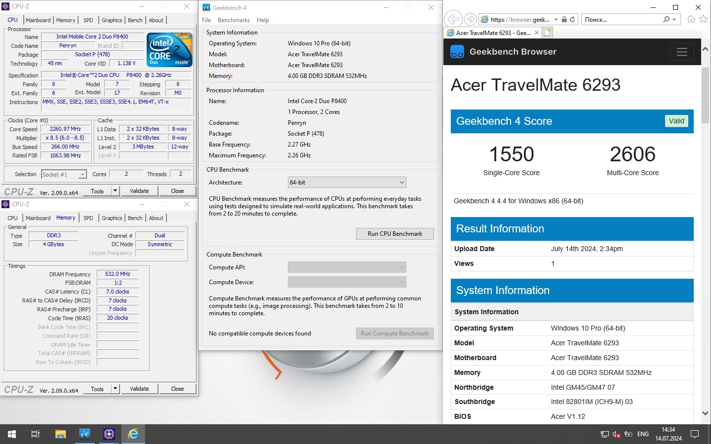Image resolution: width=711 pixels, height=444 pixels.
Task: Click the search magnifier icon in Internet Explorer
Action: (x=666, y=19)
